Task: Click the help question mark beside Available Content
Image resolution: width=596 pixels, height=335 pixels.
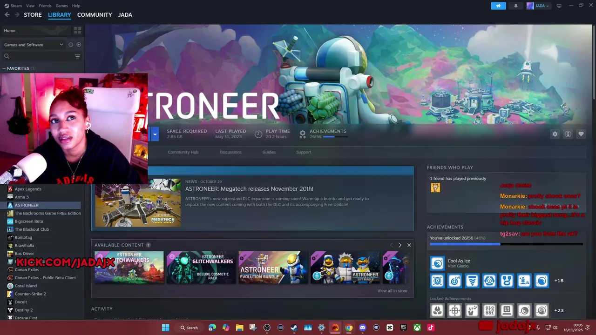Action: [148, 245]
